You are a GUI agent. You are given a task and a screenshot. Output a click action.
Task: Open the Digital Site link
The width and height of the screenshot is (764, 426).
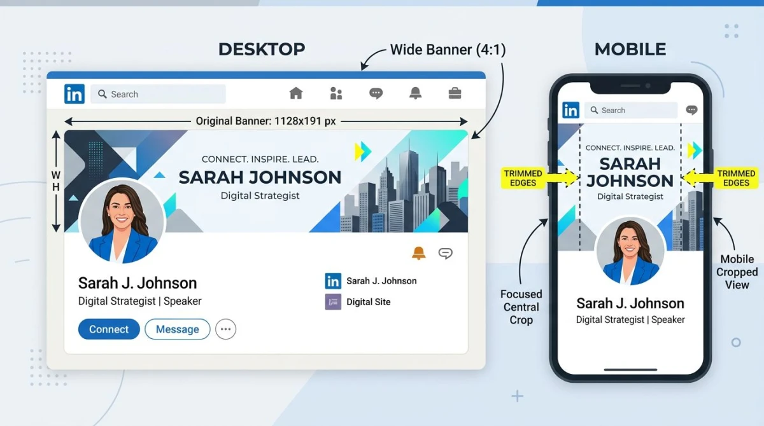tap(369, 302)
